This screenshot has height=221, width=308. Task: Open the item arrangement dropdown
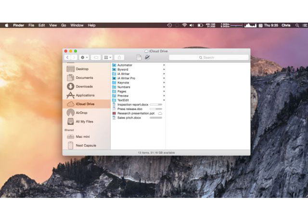coord(107,58)
